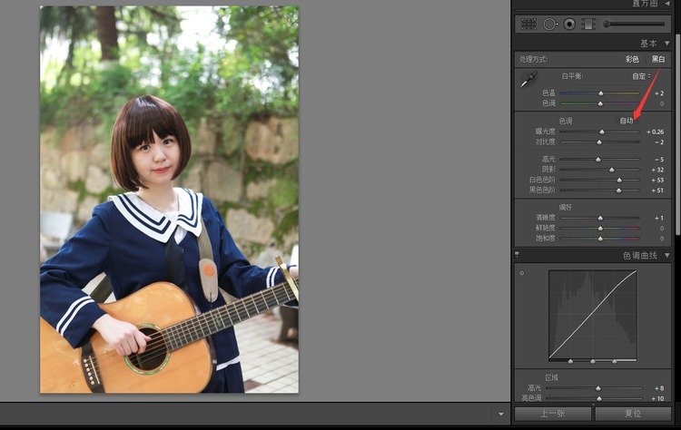Select the graduated filter tool icon
This screenshot has height=430, width=681.
(588, 24)
